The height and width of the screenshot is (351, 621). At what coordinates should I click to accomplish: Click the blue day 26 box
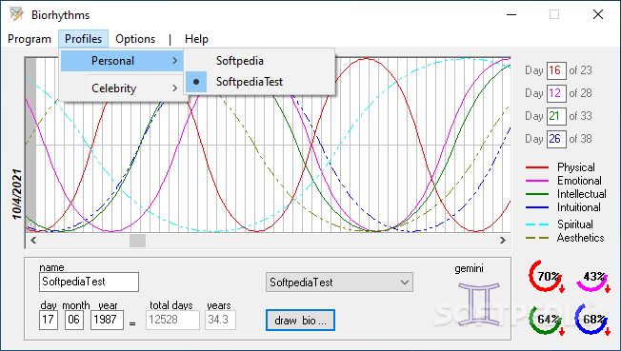click(x=556, y=139)
